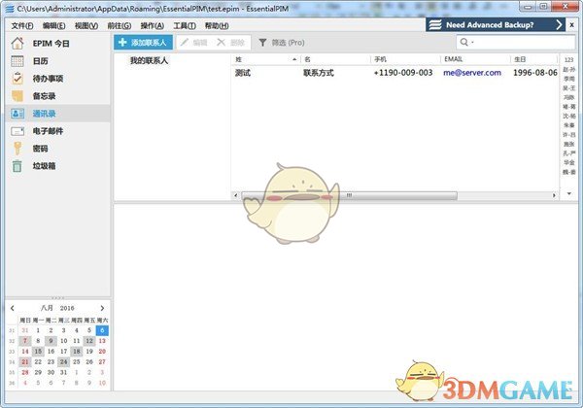The width and height of the screenshot is (583, 408).
Task: Click the banner's right chevron arrow
Action: pos(559,25)
